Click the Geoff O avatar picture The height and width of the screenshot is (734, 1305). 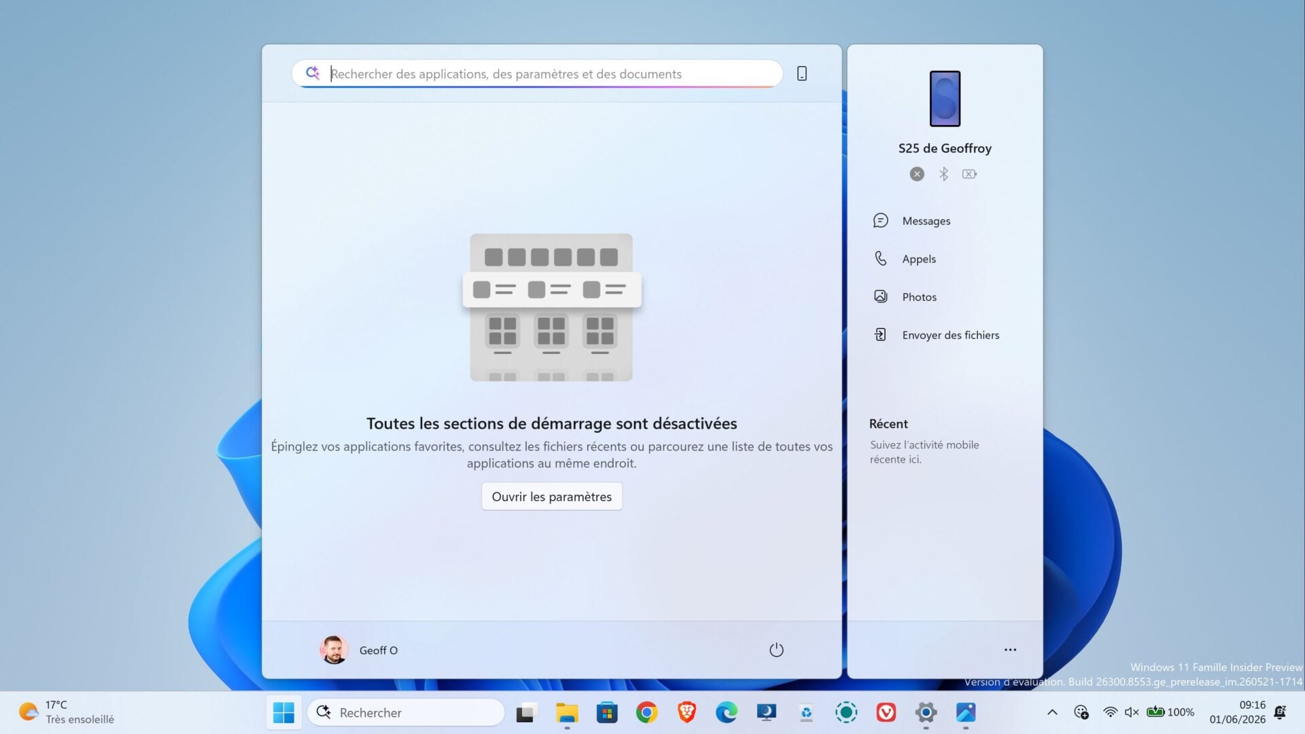tap(334, 650)
